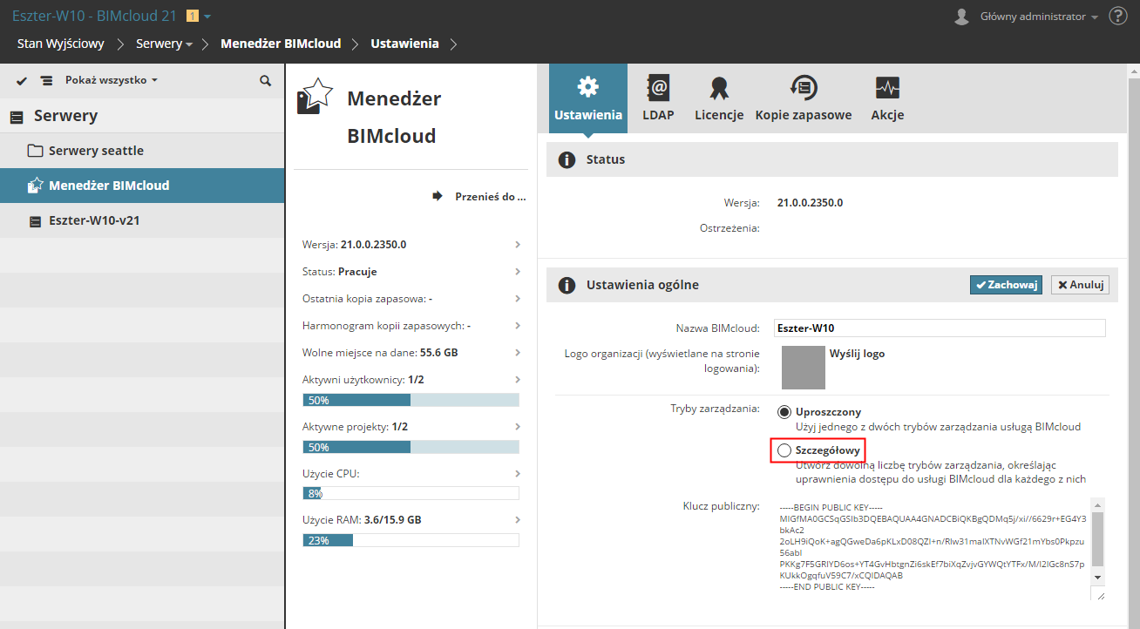Click the organization logo placeholder thumbnail
This screenshot has width=1140, height=629.
804,367
